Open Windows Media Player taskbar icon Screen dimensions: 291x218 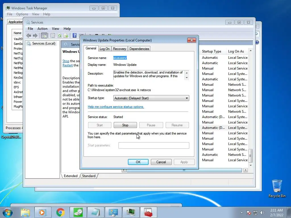(42, 212)
